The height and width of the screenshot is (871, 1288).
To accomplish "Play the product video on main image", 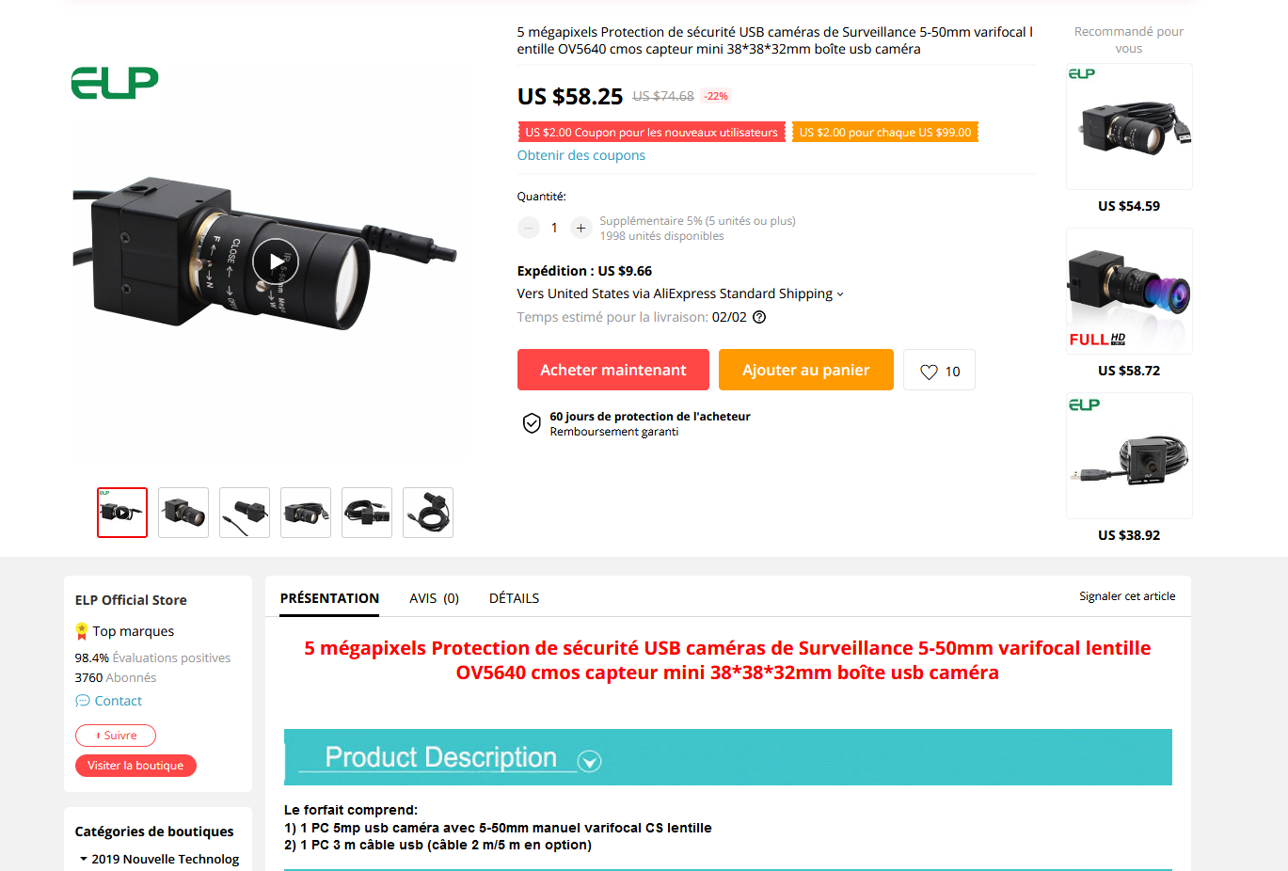I will click(x=275, y=262).
